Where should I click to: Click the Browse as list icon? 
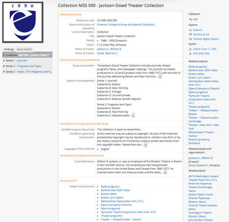[191, 34]
